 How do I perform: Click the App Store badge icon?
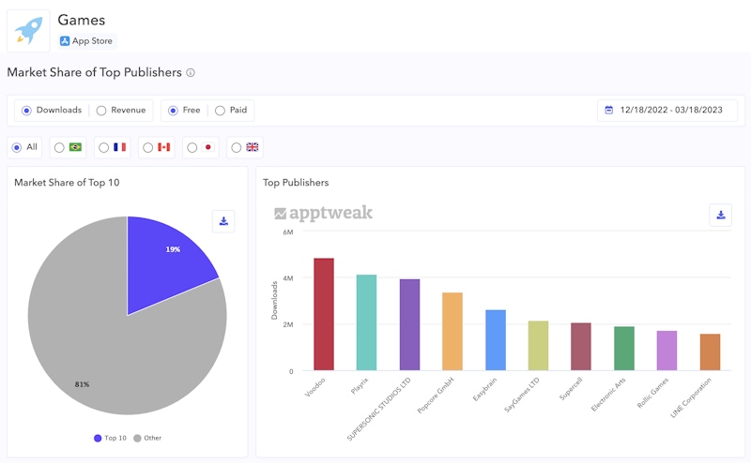pos(65,41)
